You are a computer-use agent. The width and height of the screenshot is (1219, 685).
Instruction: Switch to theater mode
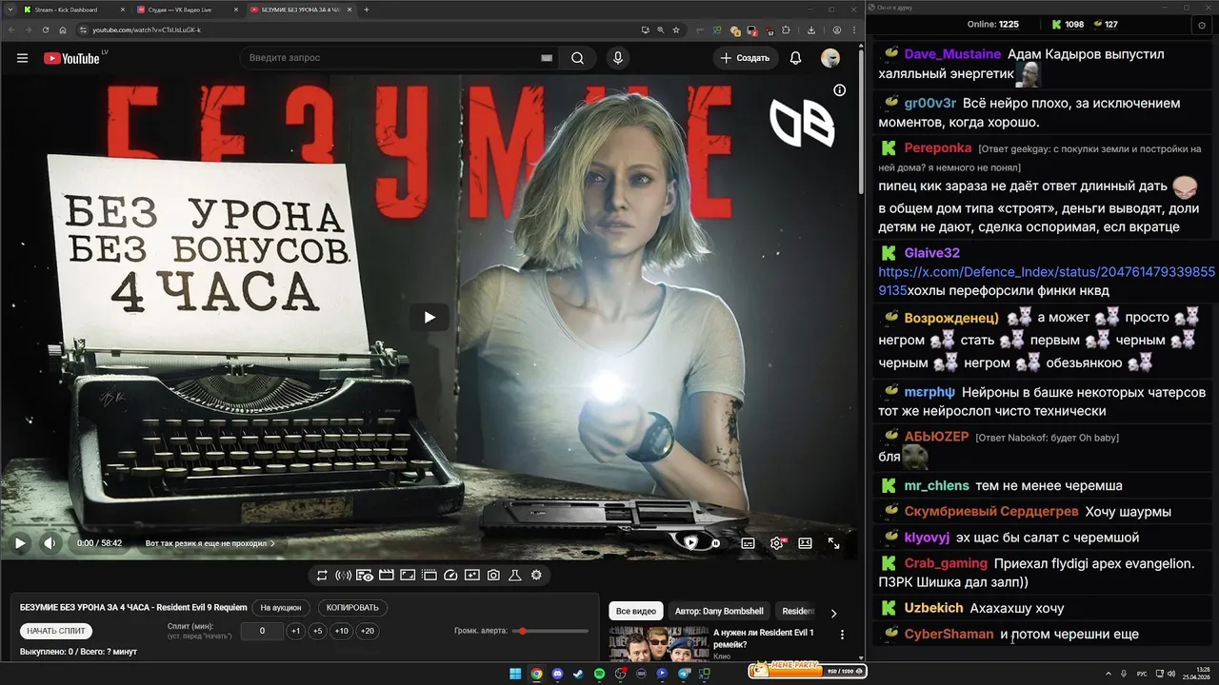click(805, 543)
